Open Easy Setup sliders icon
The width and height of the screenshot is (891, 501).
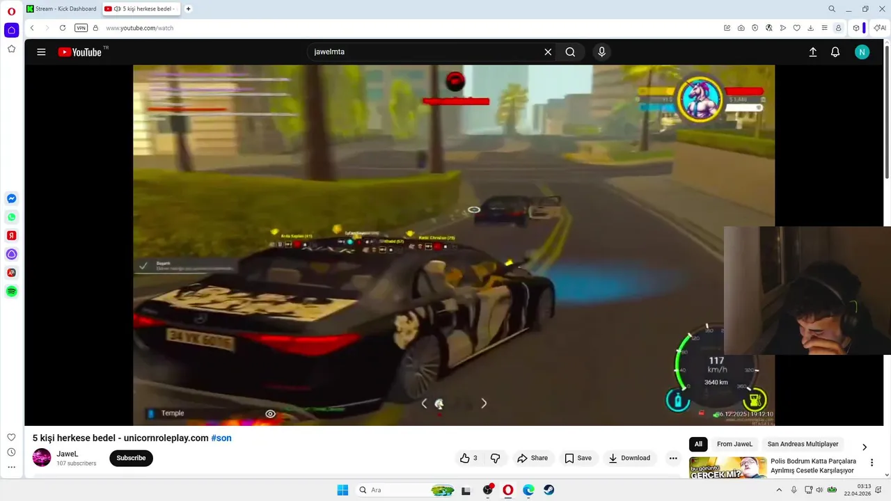click(x=824, y=28)
